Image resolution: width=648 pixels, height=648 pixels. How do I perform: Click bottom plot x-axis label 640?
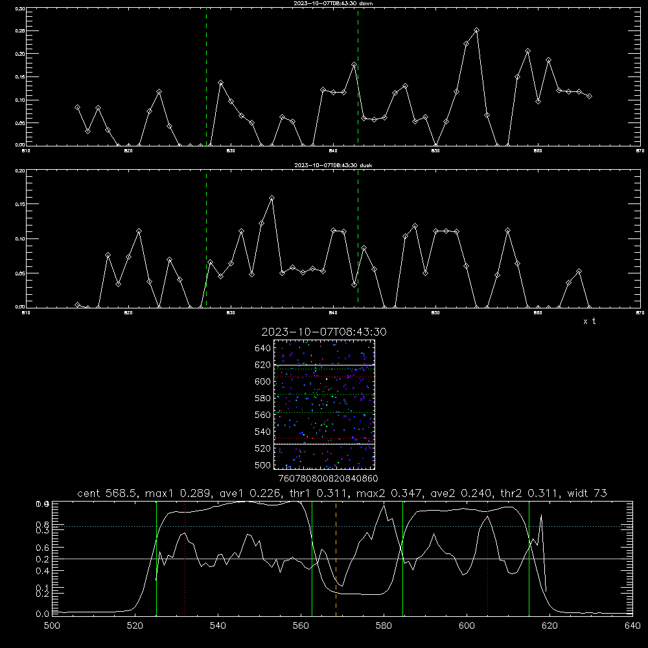pyautogui.click(x=632, y=626)
